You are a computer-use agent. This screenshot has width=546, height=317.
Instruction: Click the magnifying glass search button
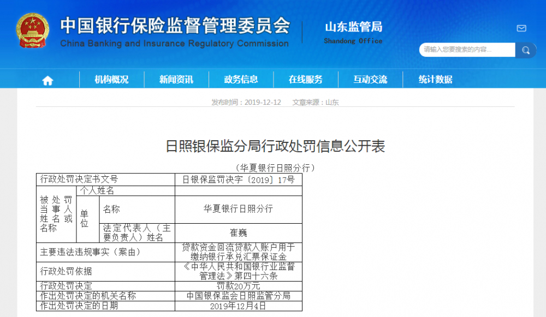526,50
